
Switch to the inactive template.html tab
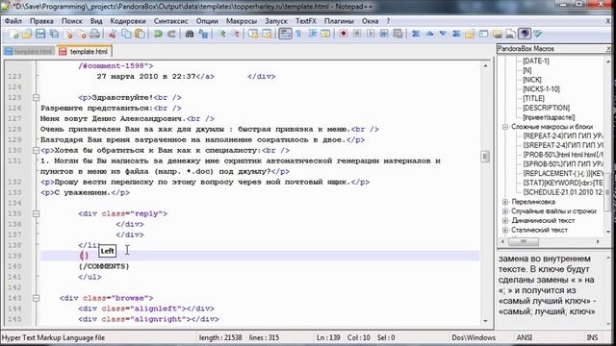point(29,51)
